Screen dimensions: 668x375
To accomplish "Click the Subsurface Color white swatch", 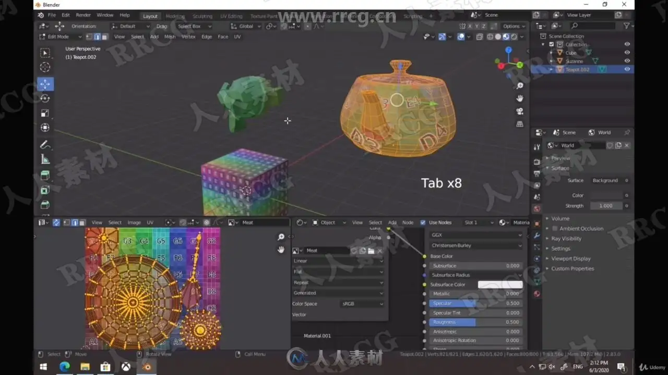I will (500, 284).
